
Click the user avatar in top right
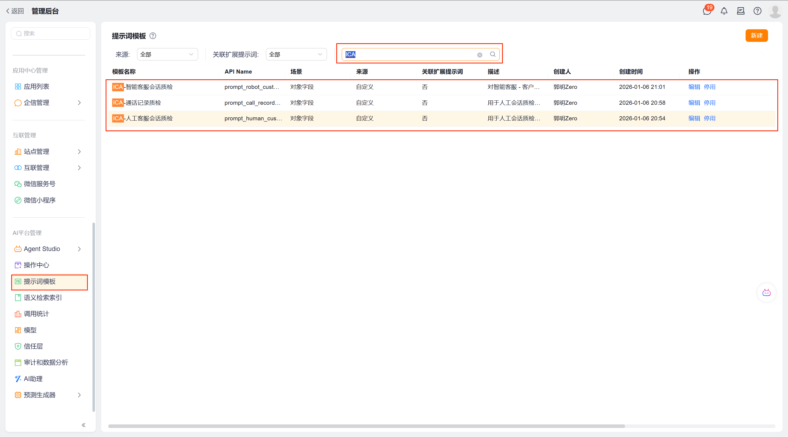click(x=775, y=11)
